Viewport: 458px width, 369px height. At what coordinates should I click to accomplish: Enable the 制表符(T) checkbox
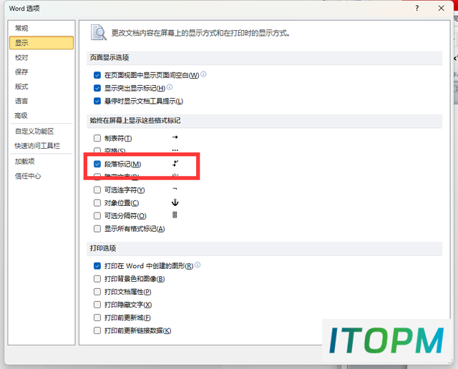coord(97,138)
